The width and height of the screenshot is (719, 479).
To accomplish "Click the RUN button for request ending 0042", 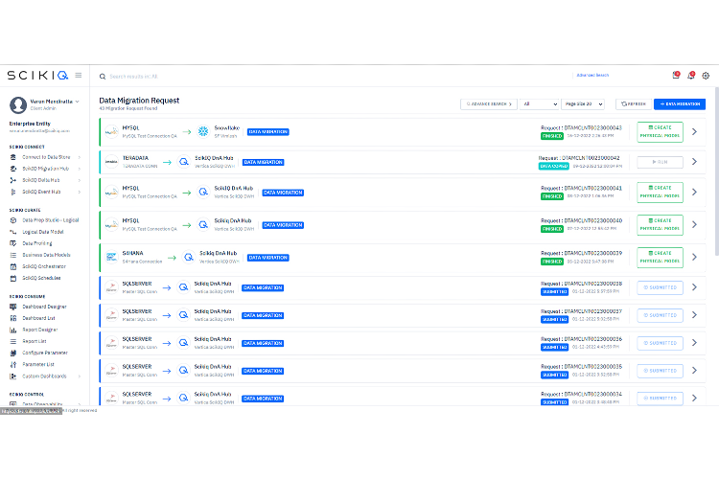I will pos(660,162).
